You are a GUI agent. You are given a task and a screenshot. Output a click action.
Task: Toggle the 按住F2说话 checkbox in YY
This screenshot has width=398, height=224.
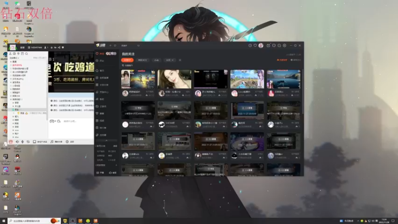(34, 142)
